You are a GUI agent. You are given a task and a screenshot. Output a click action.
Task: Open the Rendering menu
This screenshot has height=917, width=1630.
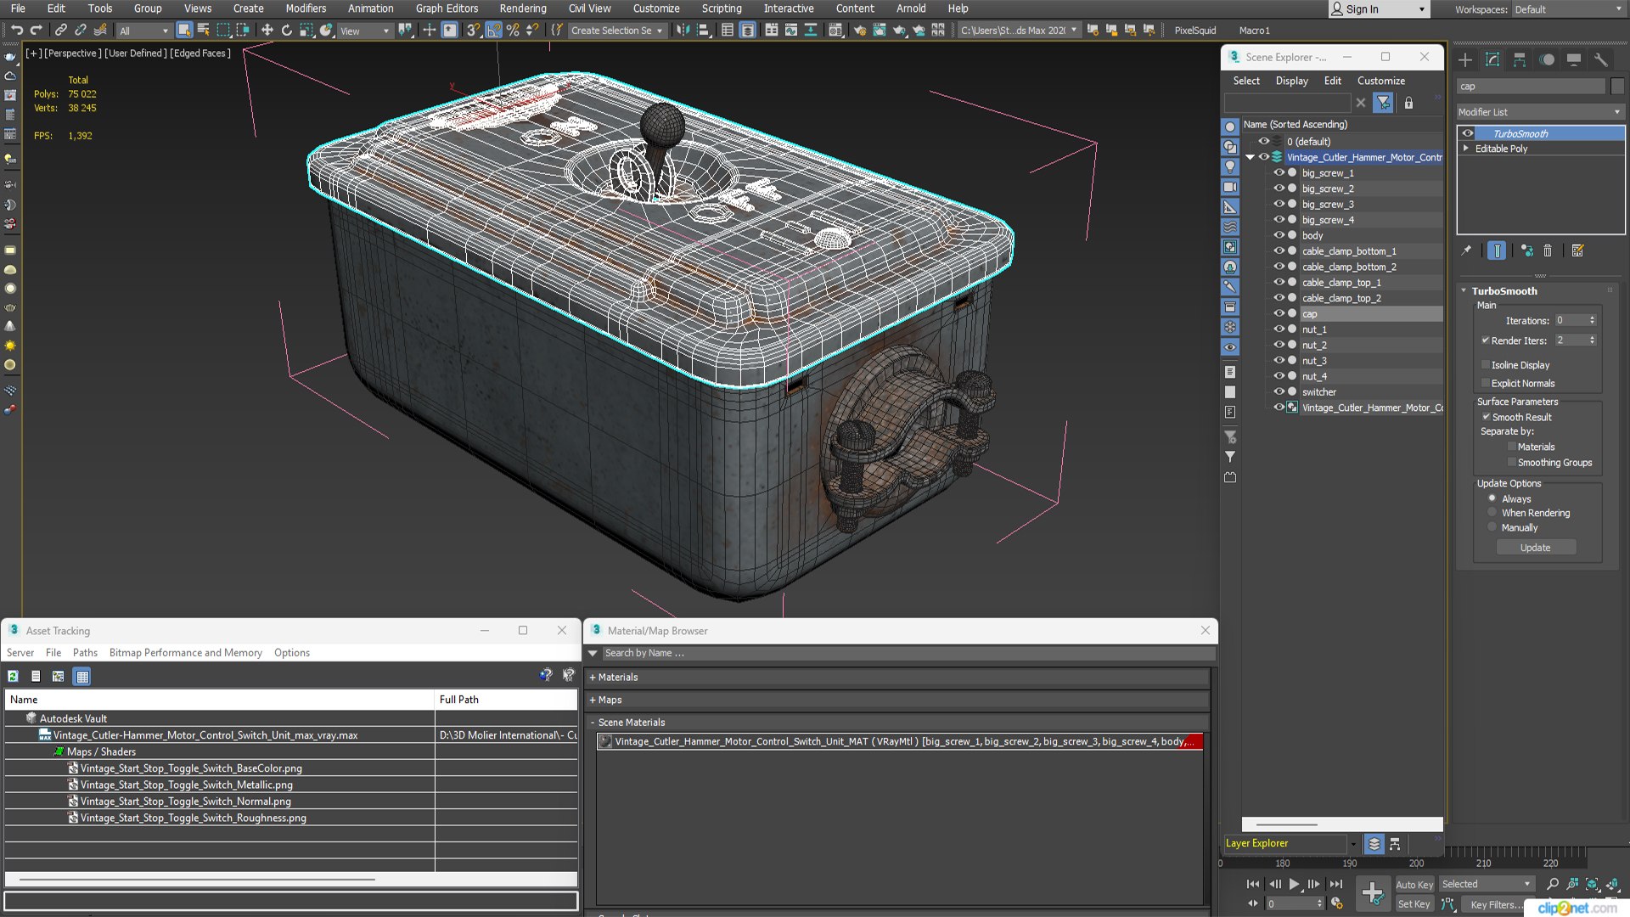(x=522, y=8)
